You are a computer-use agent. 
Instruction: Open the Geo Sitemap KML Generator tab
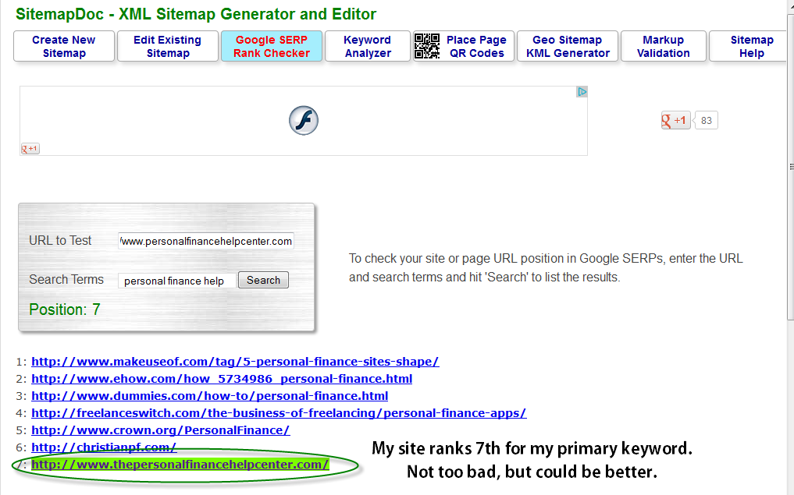(568, 46)
